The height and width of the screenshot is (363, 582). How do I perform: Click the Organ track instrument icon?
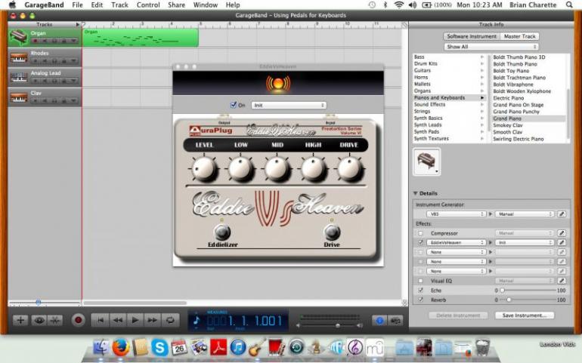click(x=19, y=37)
